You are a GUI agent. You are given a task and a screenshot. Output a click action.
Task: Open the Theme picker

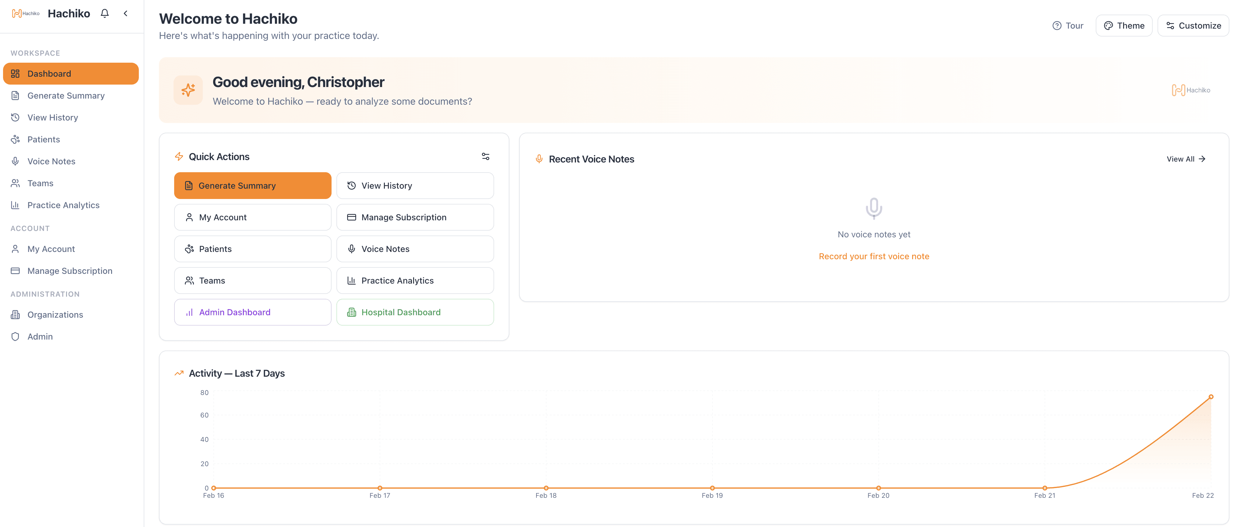pos(1123,26)
